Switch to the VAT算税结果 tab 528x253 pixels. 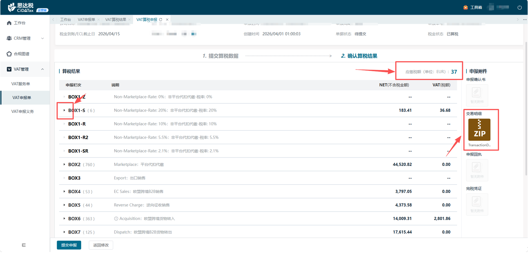116,20
